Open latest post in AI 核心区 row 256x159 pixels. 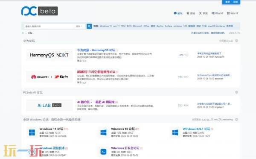214,104
